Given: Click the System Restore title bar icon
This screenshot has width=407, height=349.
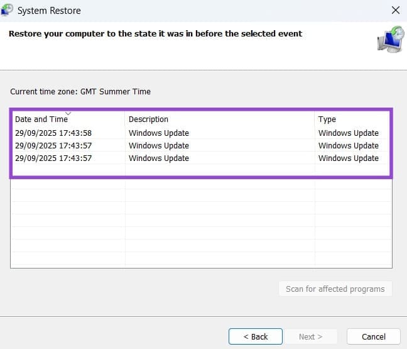Looking at the screenshot, I should click(8, 10).
